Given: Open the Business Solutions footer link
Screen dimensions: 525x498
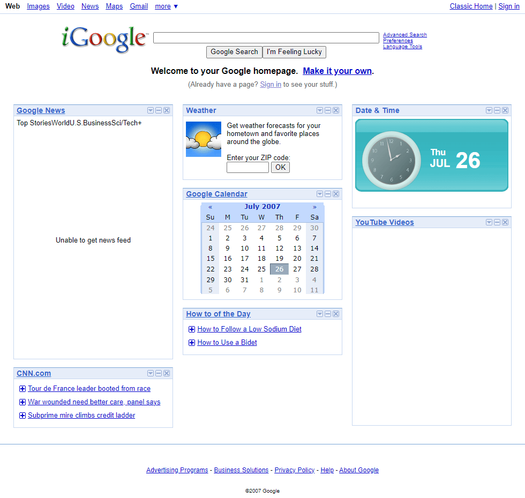Looking at the screenshot, I should 242,470.
